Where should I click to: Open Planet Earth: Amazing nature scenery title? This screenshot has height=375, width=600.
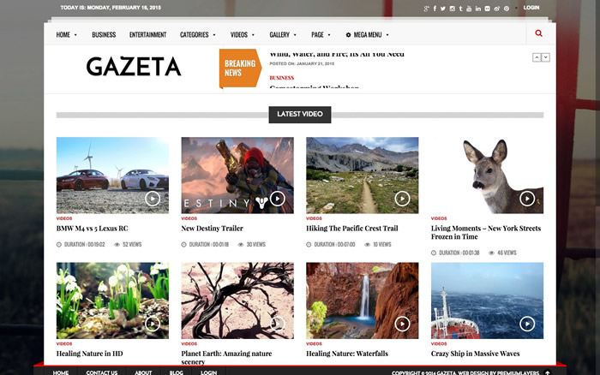[226, 357]
